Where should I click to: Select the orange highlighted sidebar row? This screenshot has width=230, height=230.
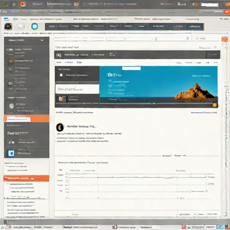pyautogui.click(x=27, y=119)
